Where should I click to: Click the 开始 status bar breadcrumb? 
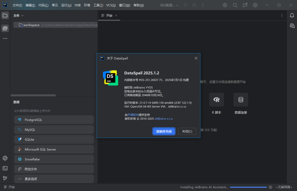coord(9,187)
